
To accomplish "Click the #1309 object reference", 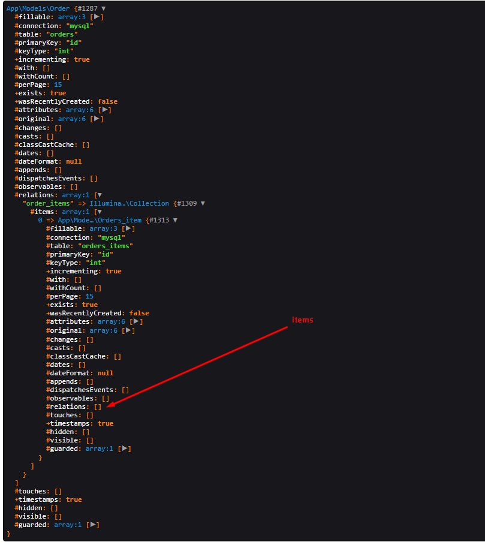I will point(187,203).
